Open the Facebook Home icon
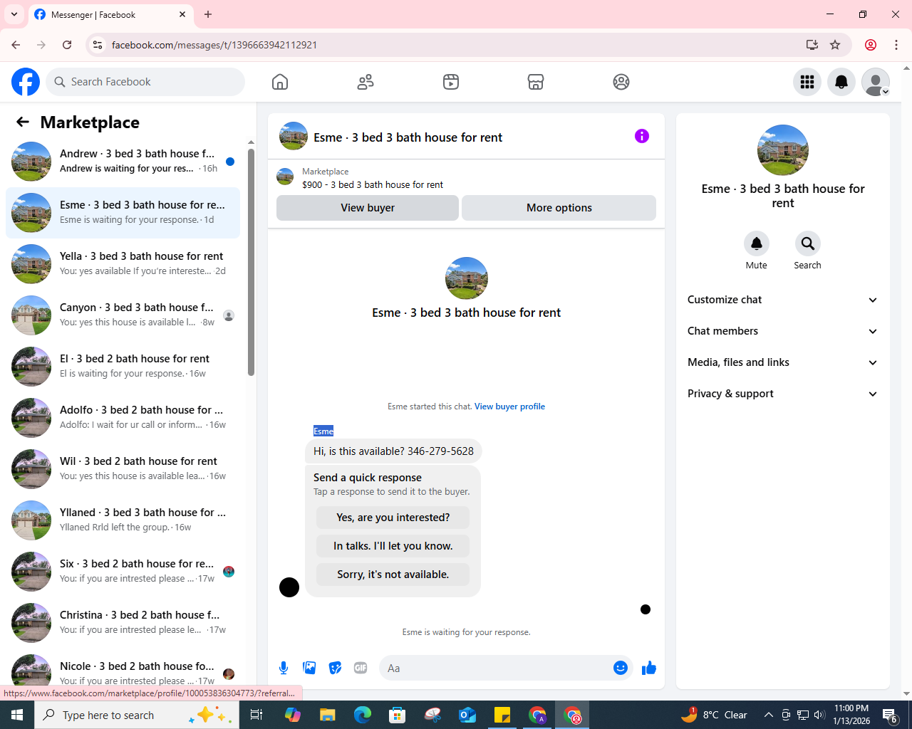The image size is (912, 729). tap(280, 82)
